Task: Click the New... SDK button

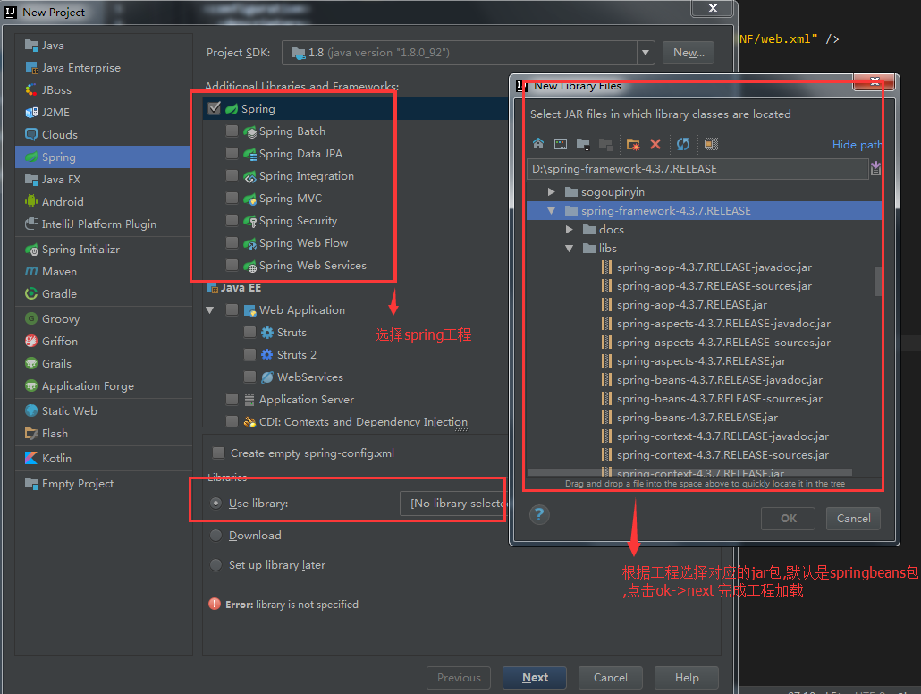Action: pyautogui.click(x=689, y=52)
